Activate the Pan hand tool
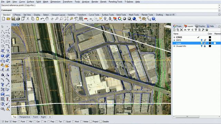 click(x=47, y=19)
